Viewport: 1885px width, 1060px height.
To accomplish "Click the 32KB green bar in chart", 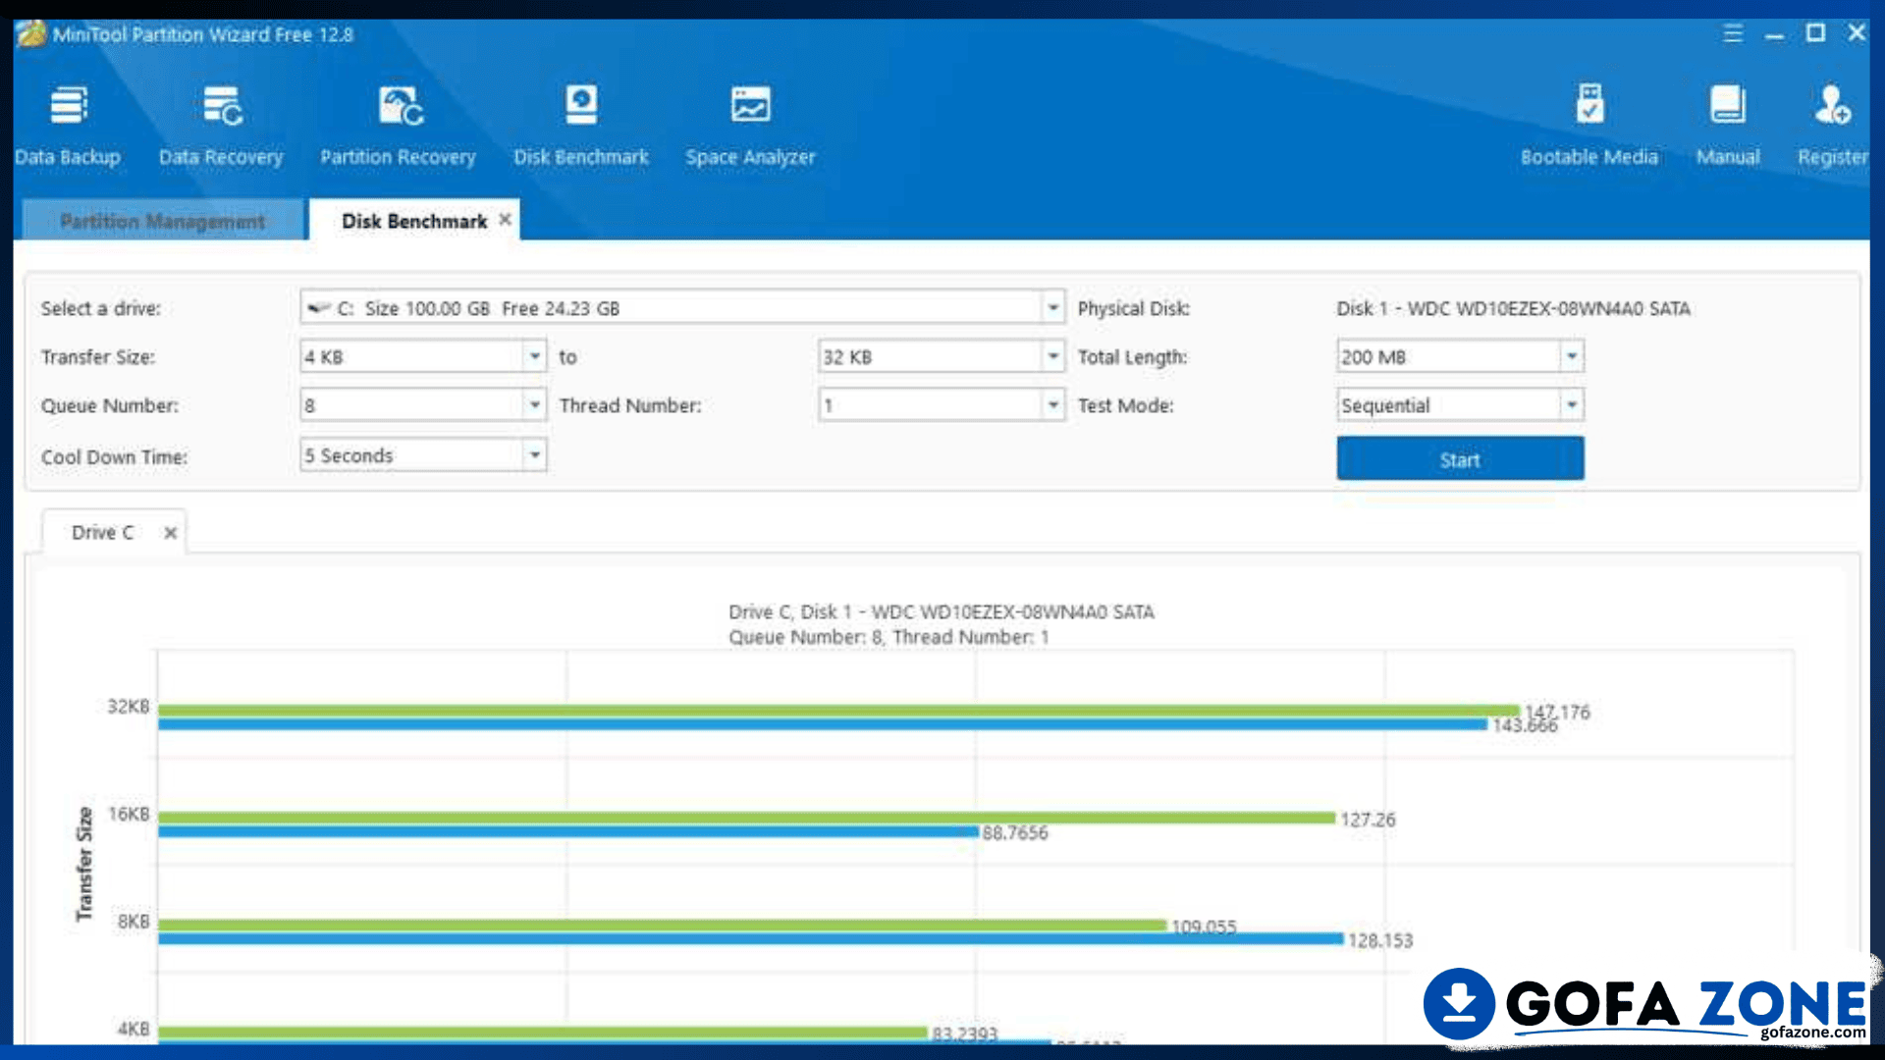I will point(838,710).
